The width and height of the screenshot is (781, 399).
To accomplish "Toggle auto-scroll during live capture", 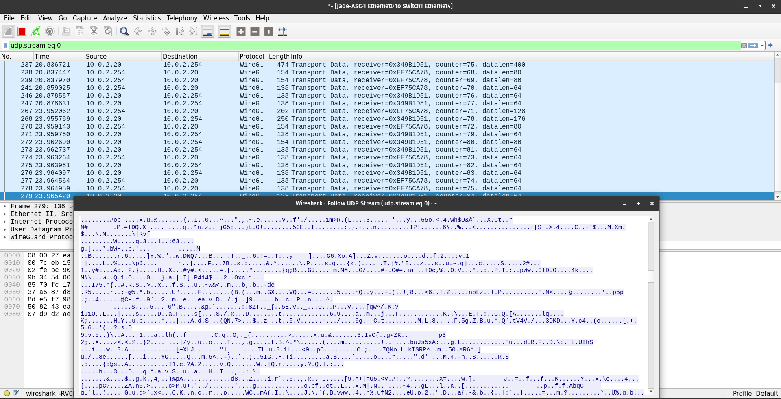I will (208, 31).
